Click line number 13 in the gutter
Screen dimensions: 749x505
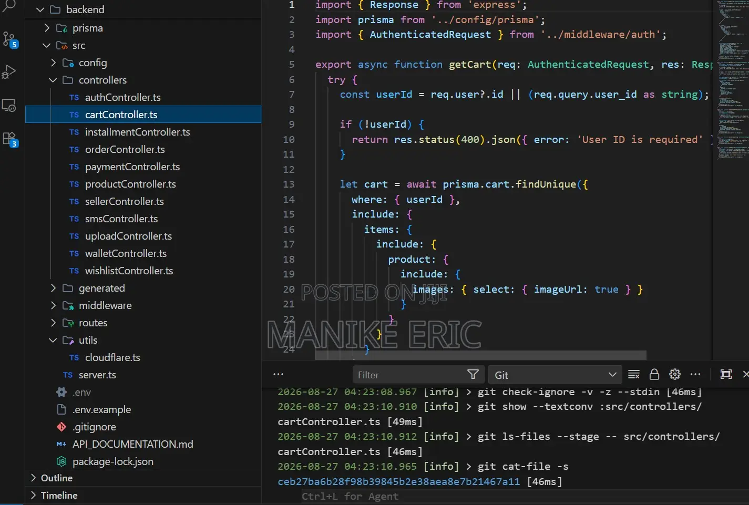[x=289, y=184]
